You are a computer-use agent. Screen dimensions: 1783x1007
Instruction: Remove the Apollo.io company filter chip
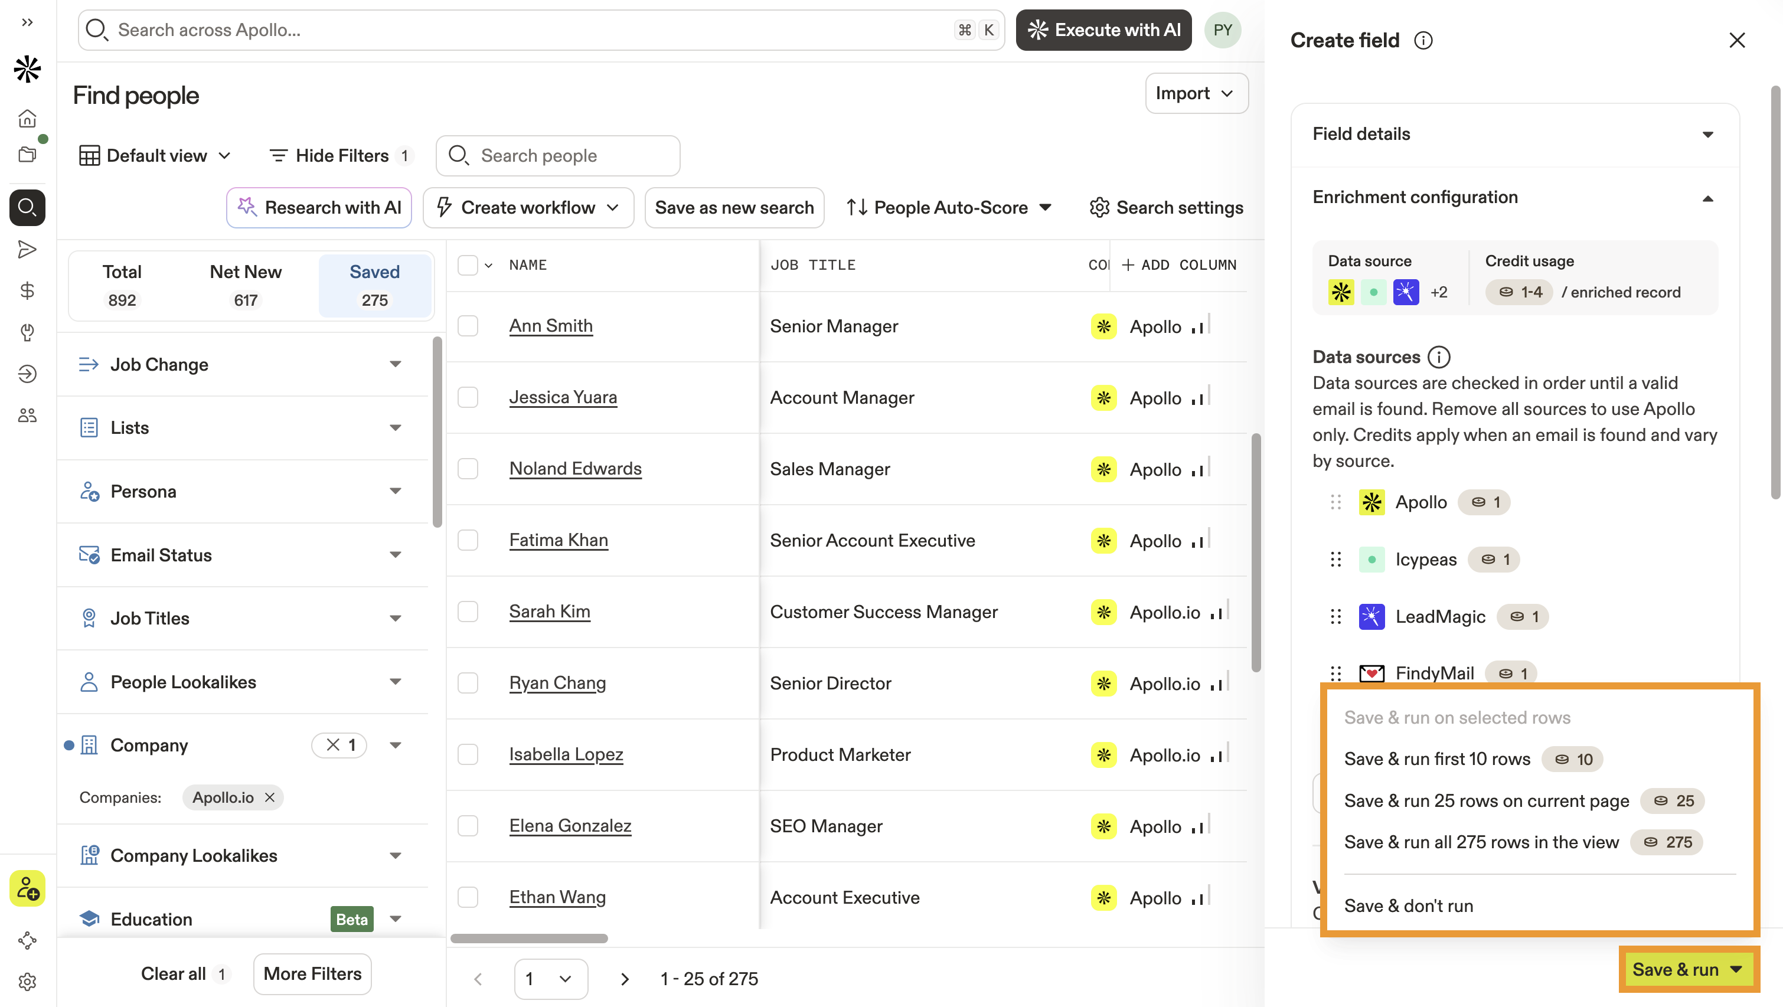(x=270, y=797)
